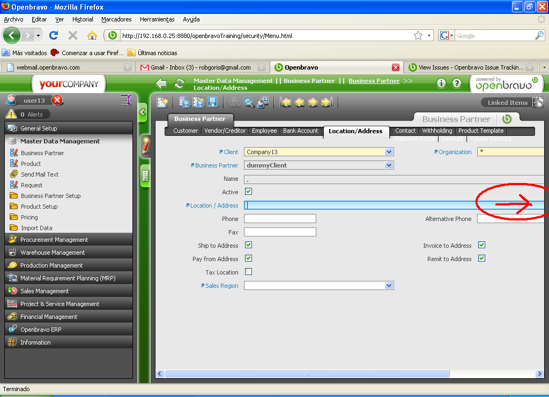
Task: Open the help question mark icon
Action: [x=457, y=83]
